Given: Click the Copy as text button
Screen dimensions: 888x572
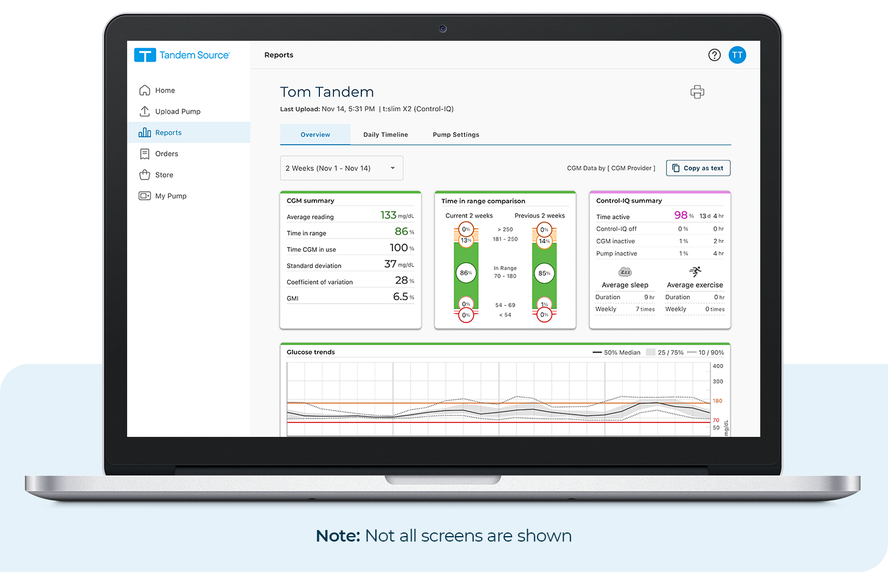Looking at the screenshot, I should point(698,168).
